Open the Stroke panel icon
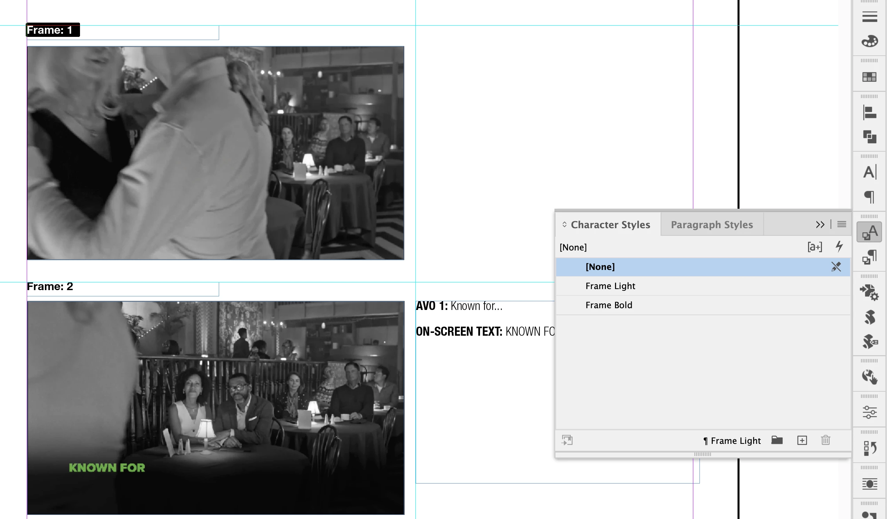This screenshot has width=887, height=519. click(869, 17)
